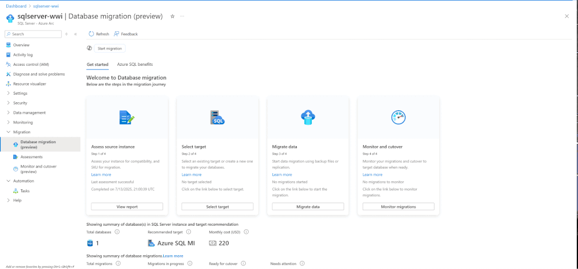Click the Database migration cloud icon in sidebar
This screenshot has height=269, width=578.
click(x=16, y=144)
